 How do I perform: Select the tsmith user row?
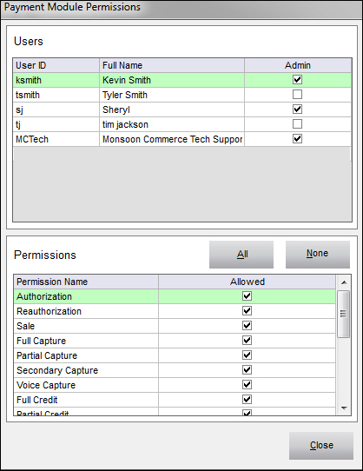tap(182, 95)
